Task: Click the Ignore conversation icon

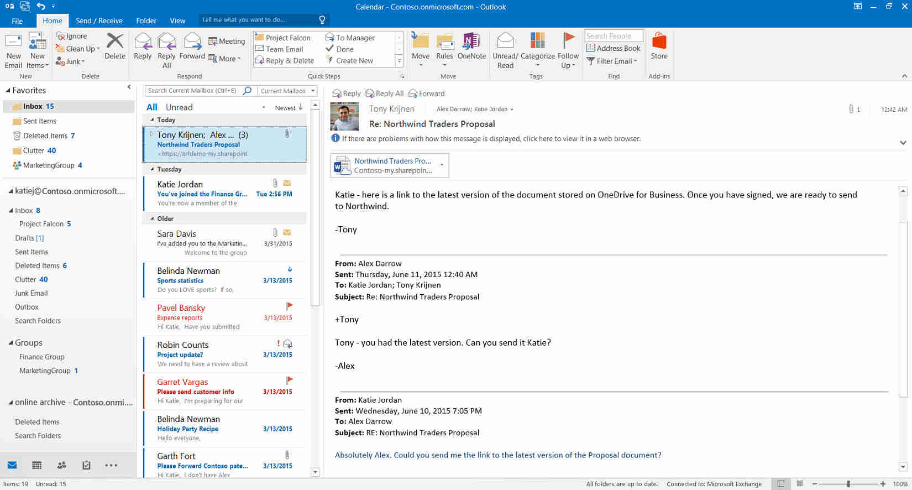Action: [60, 36]
